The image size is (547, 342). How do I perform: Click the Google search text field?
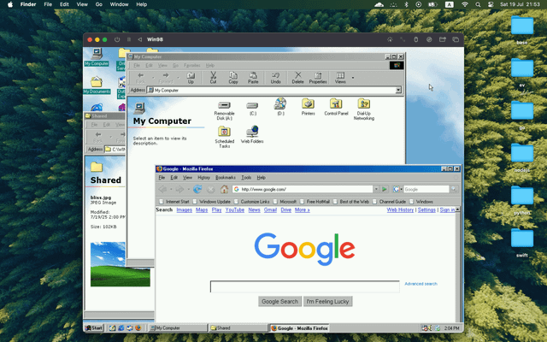[305, 286]
